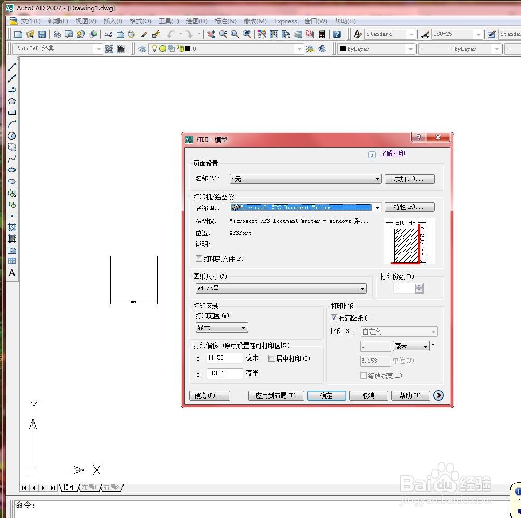Enable the 居中打印 checkbox
521x518 pixels.
click(x=271, y=358)
